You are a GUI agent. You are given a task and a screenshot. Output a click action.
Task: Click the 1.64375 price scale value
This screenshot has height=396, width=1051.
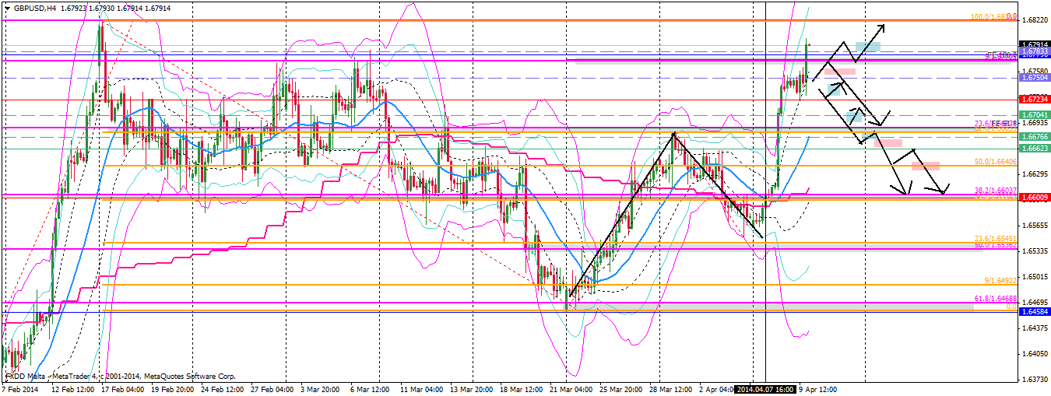1035,328
